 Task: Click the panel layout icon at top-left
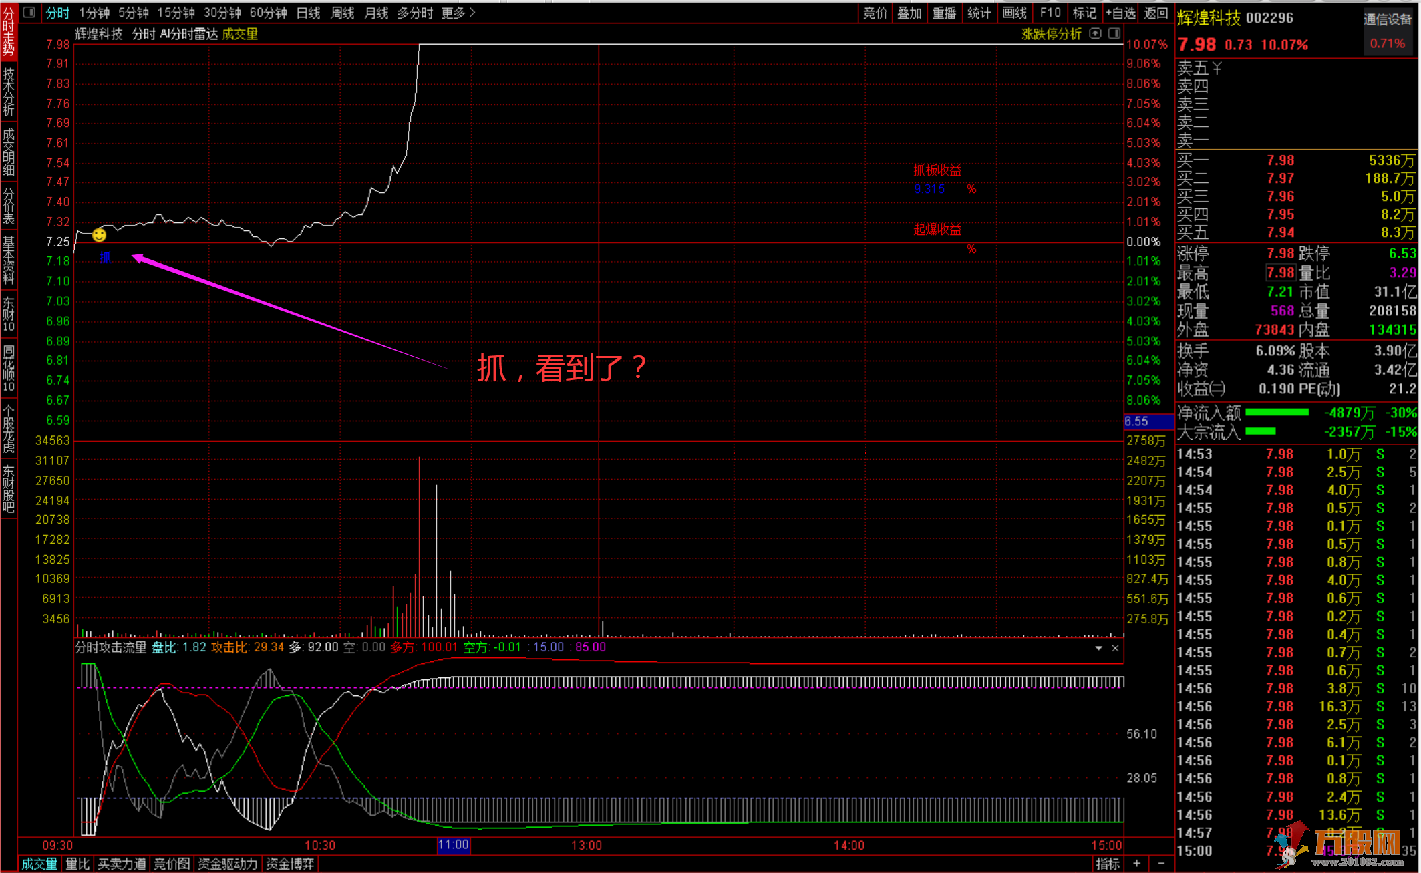29,12
